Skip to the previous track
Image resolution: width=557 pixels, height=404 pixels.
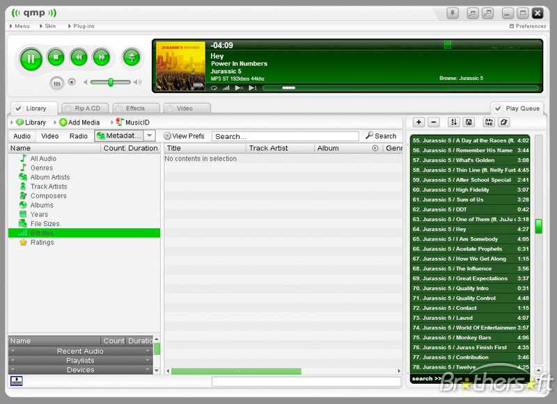[x=79, y=57]
